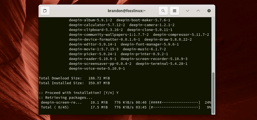The image size is (257, 120).
Task: Click package deepin-clone-5.0.11-1
Action: coord(150,30)
